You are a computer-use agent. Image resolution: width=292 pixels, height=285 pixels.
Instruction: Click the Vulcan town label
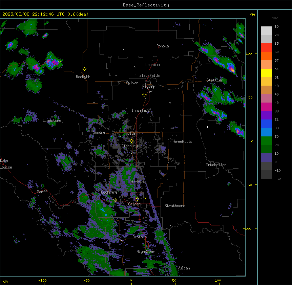(184, 268)
